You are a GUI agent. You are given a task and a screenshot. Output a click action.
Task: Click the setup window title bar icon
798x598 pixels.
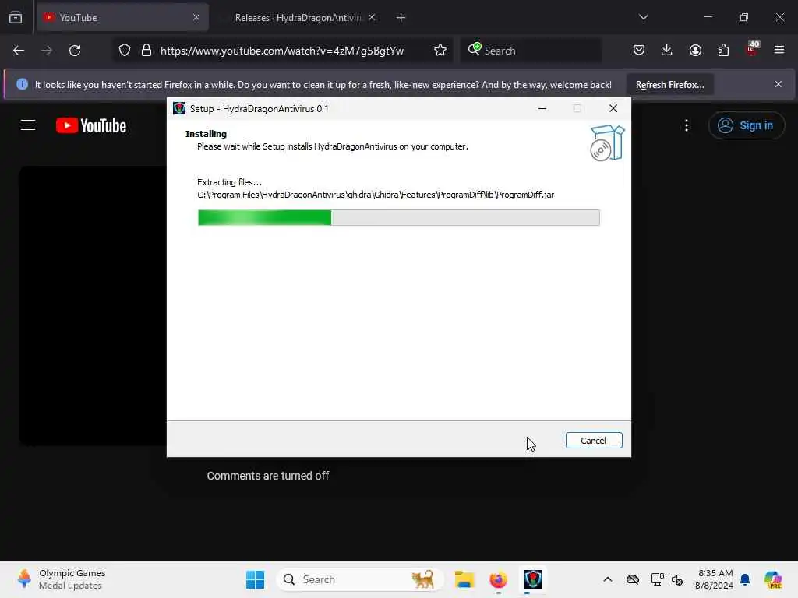pos(179,108)
